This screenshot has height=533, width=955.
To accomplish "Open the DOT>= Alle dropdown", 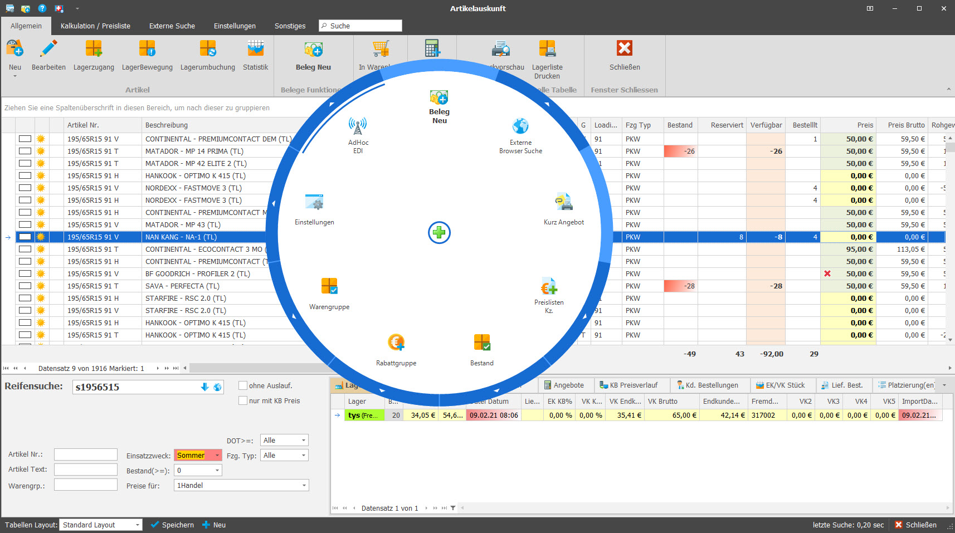I will click(x=304, y=440).
